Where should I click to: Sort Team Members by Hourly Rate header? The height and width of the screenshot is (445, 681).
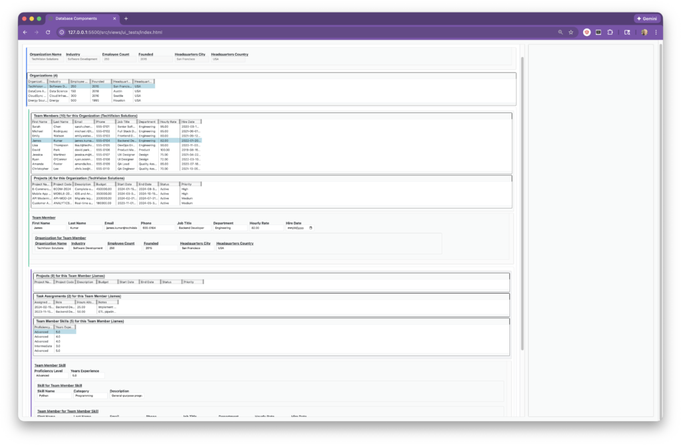point(168,122)
